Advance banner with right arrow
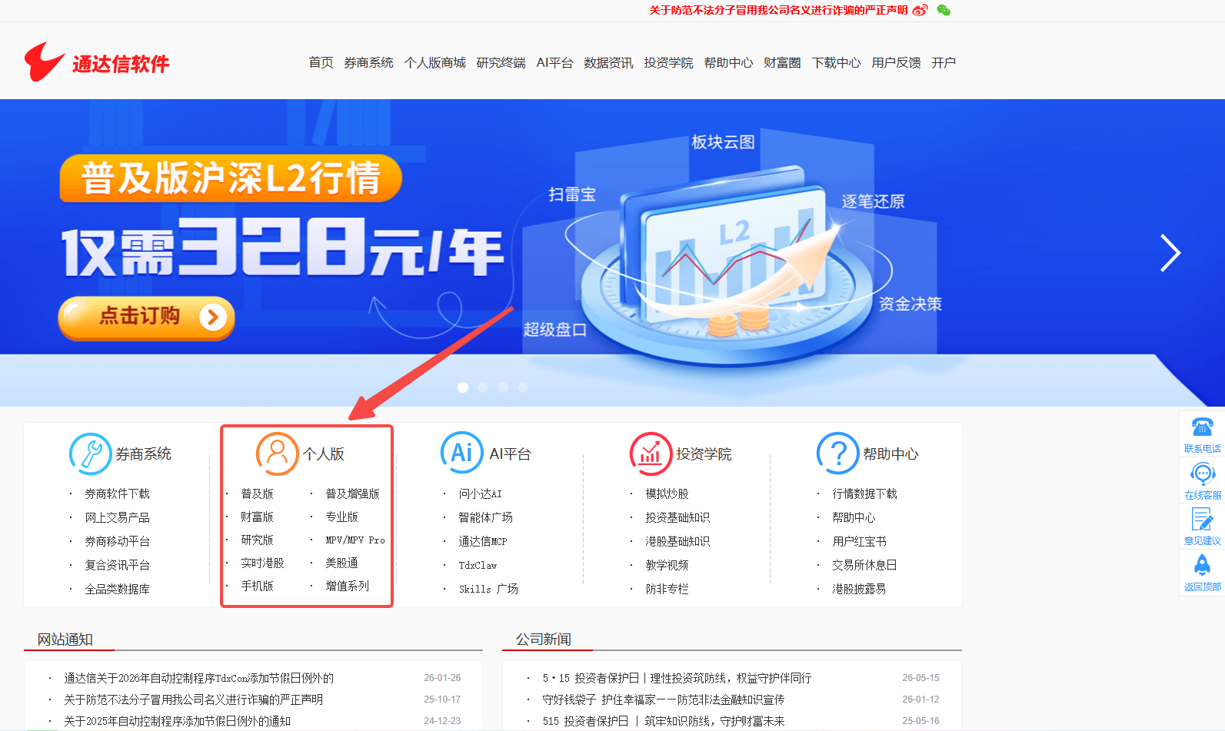The height and width of the screenshot is (731, 1225). click(x=1170, y=253)
